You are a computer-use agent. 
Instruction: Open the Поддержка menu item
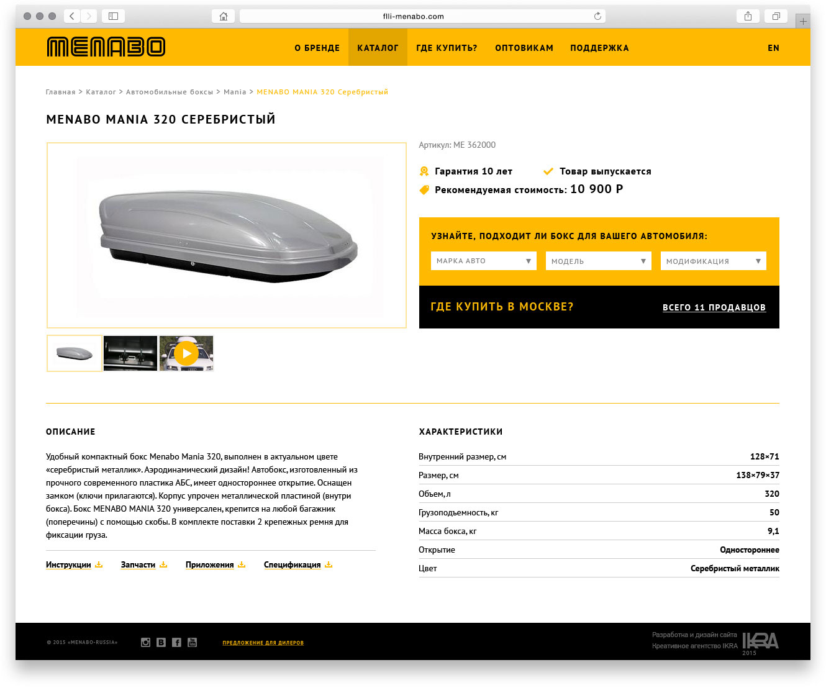click(599, 48)
